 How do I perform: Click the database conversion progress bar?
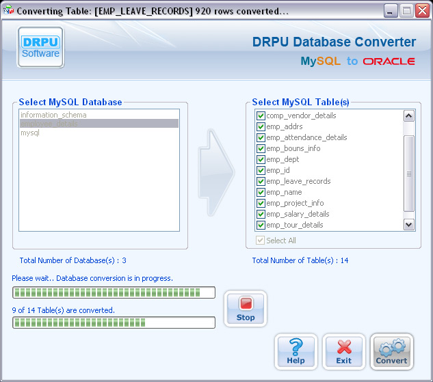click(114, 292)
